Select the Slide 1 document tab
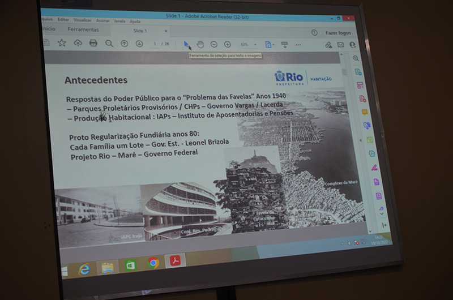This screenshot has height=300, width=453. pyautogui.click(x=140, y=31)
